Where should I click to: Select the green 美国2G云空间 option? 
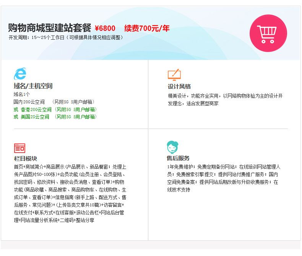pos(55,117)
